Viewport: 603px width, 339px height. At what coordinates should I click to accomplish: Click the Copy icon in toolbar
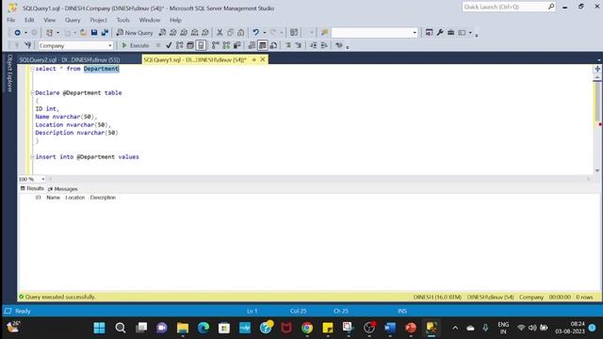point(230,33)
